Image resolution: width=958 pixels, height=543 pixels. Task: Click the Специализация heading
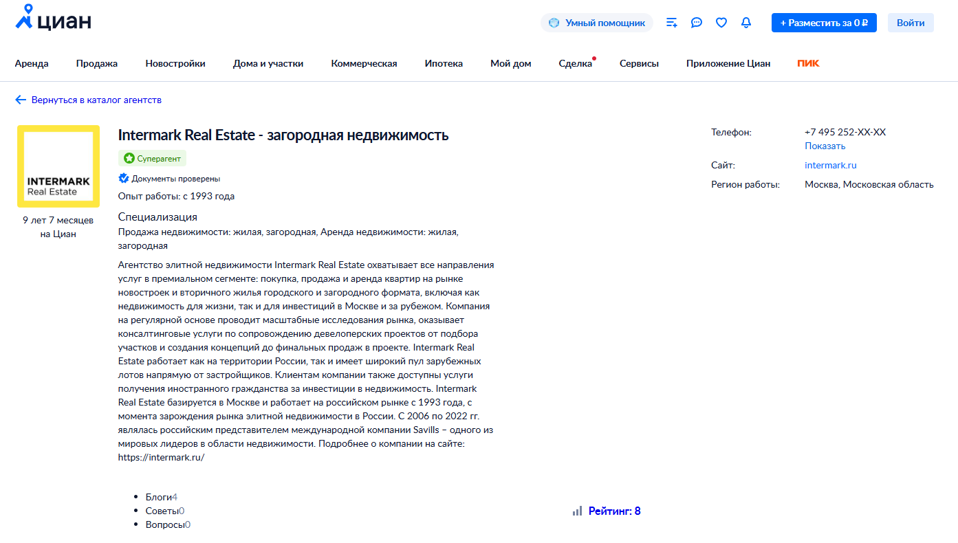157,217
